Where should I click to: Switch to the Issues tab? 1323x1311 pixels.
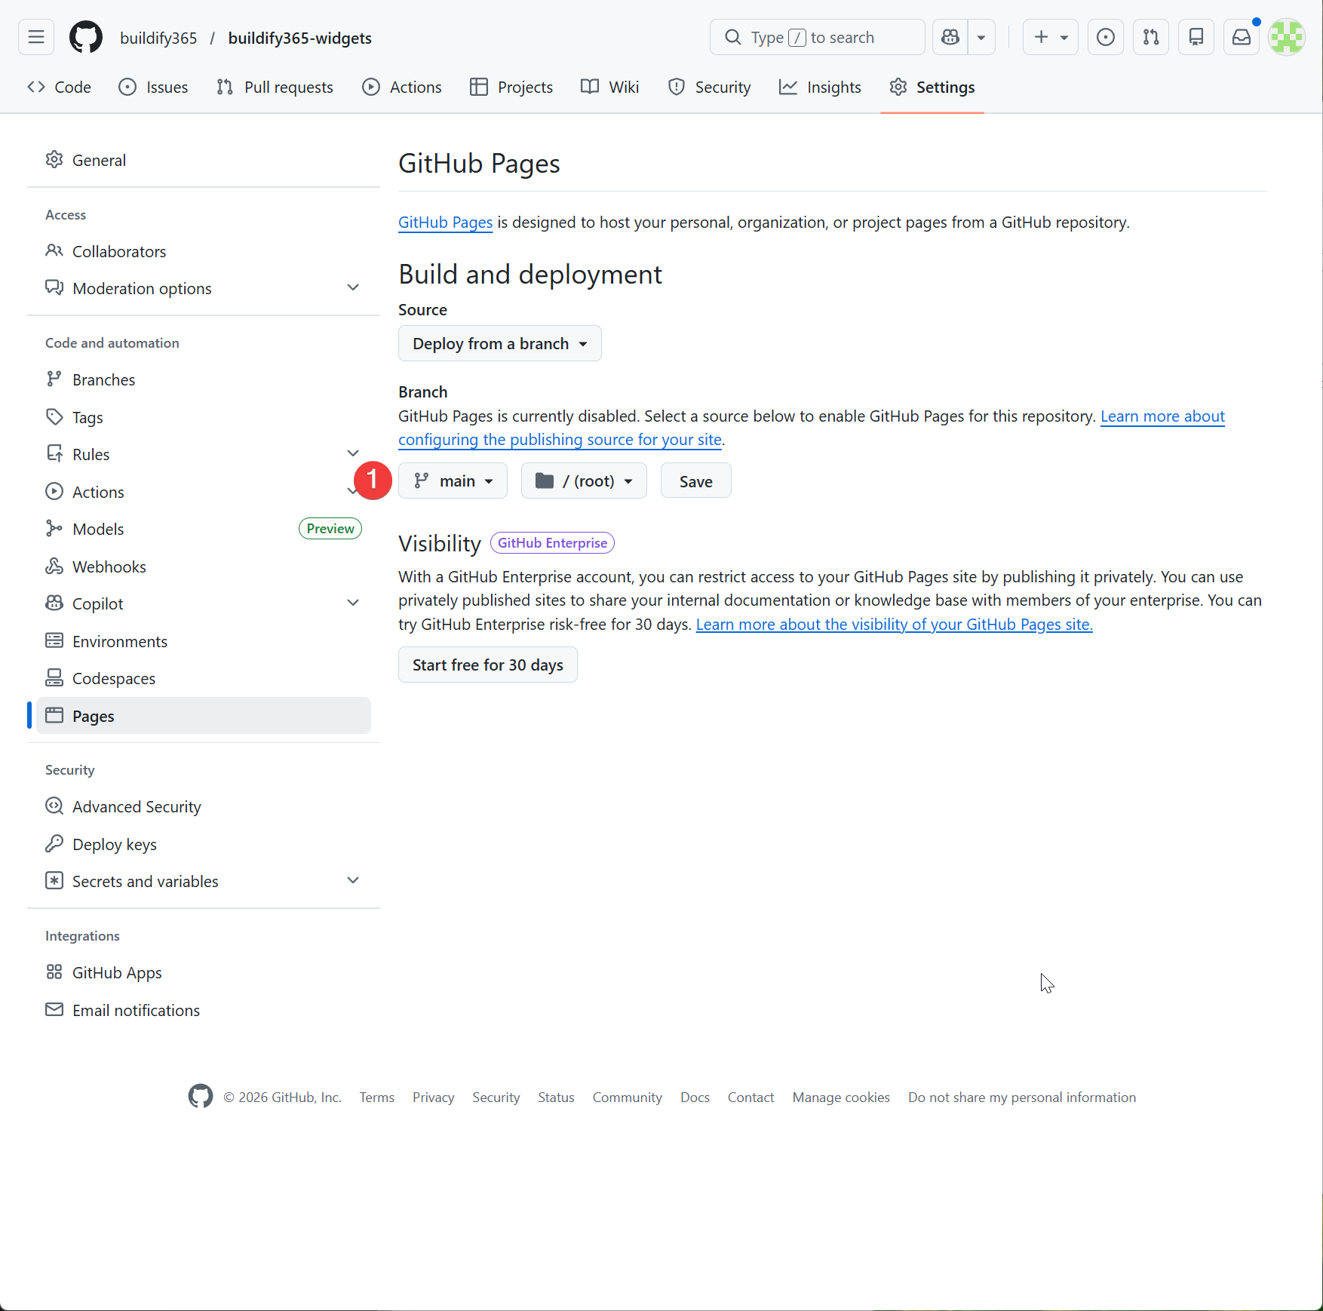tap(154, 88)
